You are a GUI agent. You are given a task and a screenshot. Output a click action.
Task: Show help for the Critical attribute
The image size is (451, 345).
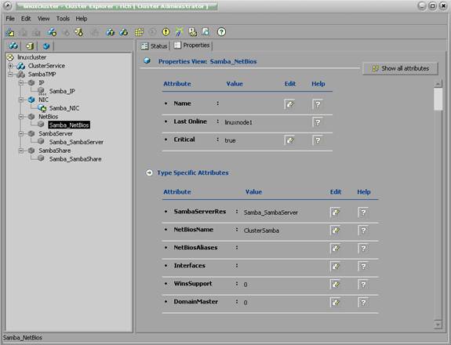(318, 140)
